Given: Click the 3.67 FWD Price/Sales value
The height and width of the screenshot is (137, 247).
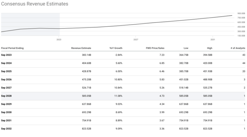Looking at the screenshot, I should (x=162, y=121).
